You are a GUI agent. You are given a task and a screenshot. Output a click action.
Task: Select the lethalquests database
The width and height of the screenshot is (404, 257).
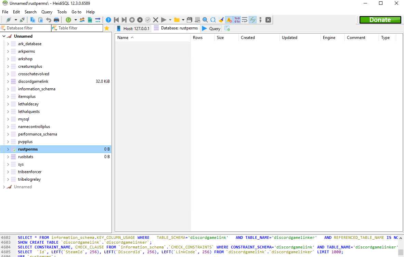point(29,112)
